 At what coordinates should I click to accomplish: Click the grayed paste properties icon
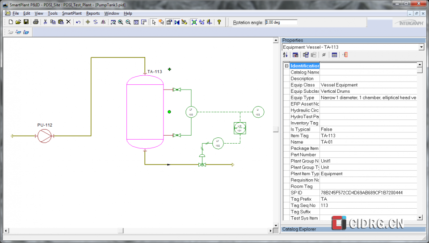coord(314,55)
